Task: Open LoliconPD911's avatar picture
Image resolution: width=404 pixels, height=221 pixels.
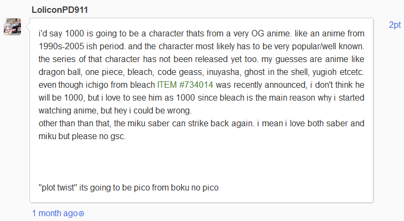Action: point(12,27)
